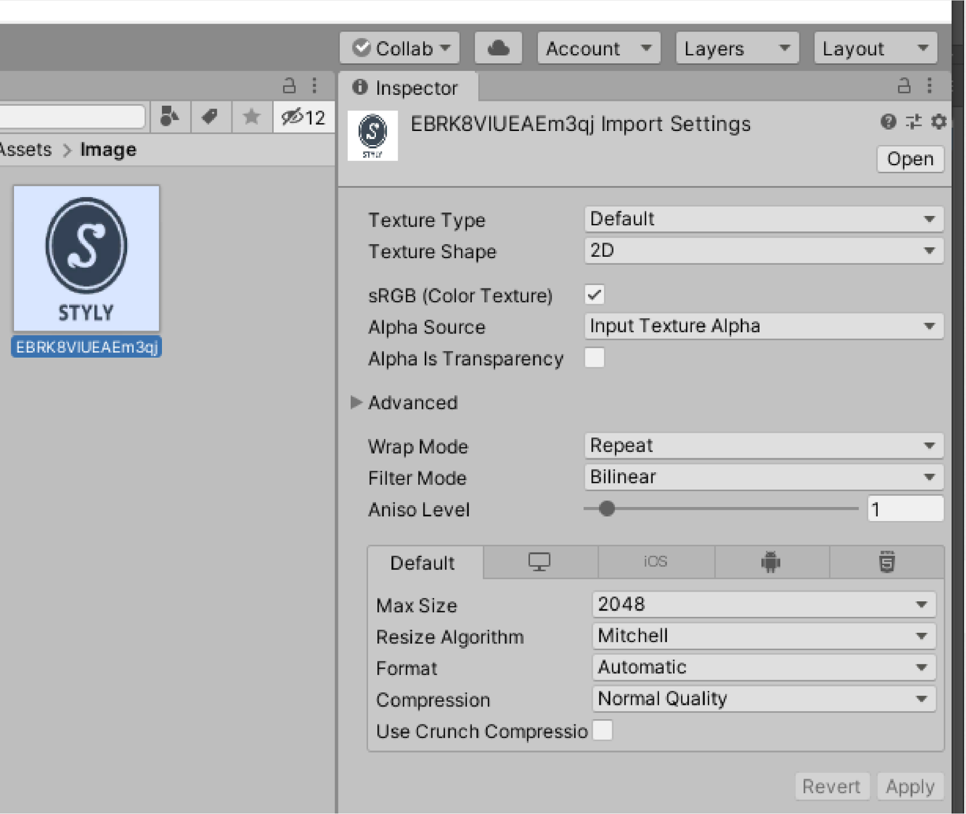The height and width of the screenshot is (814, 966).
Task: Click the STYLY asset preview icon in Inspector
Action: (373, 135)
